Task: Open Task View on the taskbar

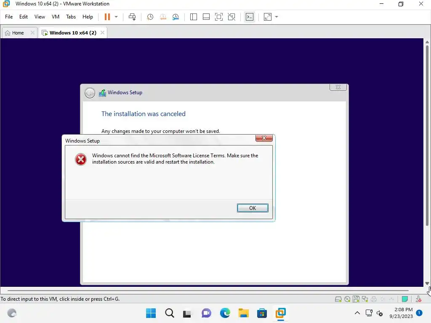Action: tap(187, 313)
